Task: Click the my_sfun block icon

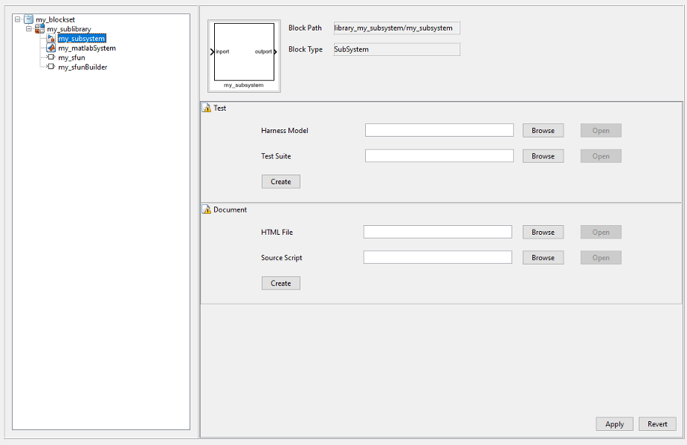Action: coord(51,57)
